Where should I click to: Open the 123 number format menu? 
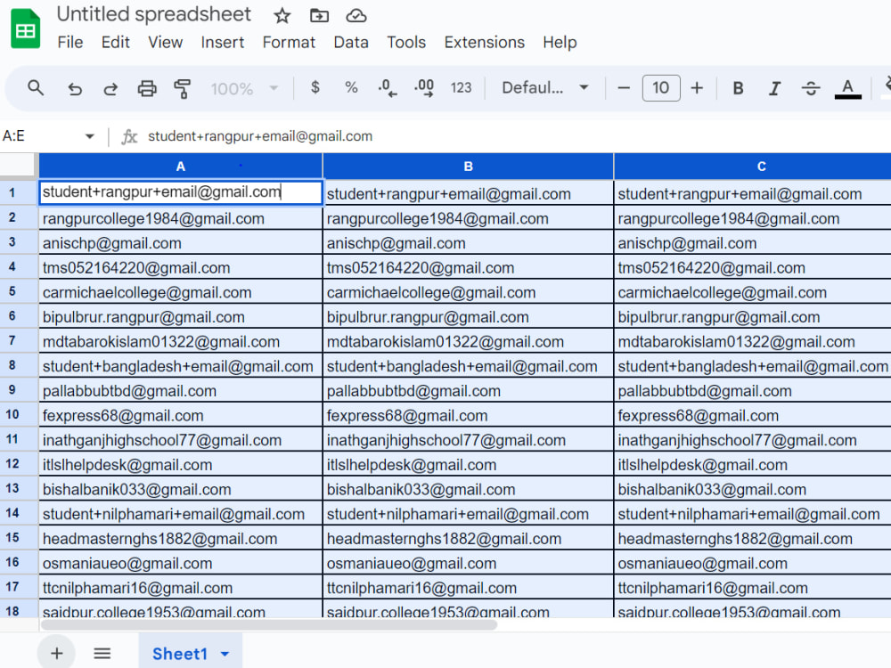pos(462,88)
